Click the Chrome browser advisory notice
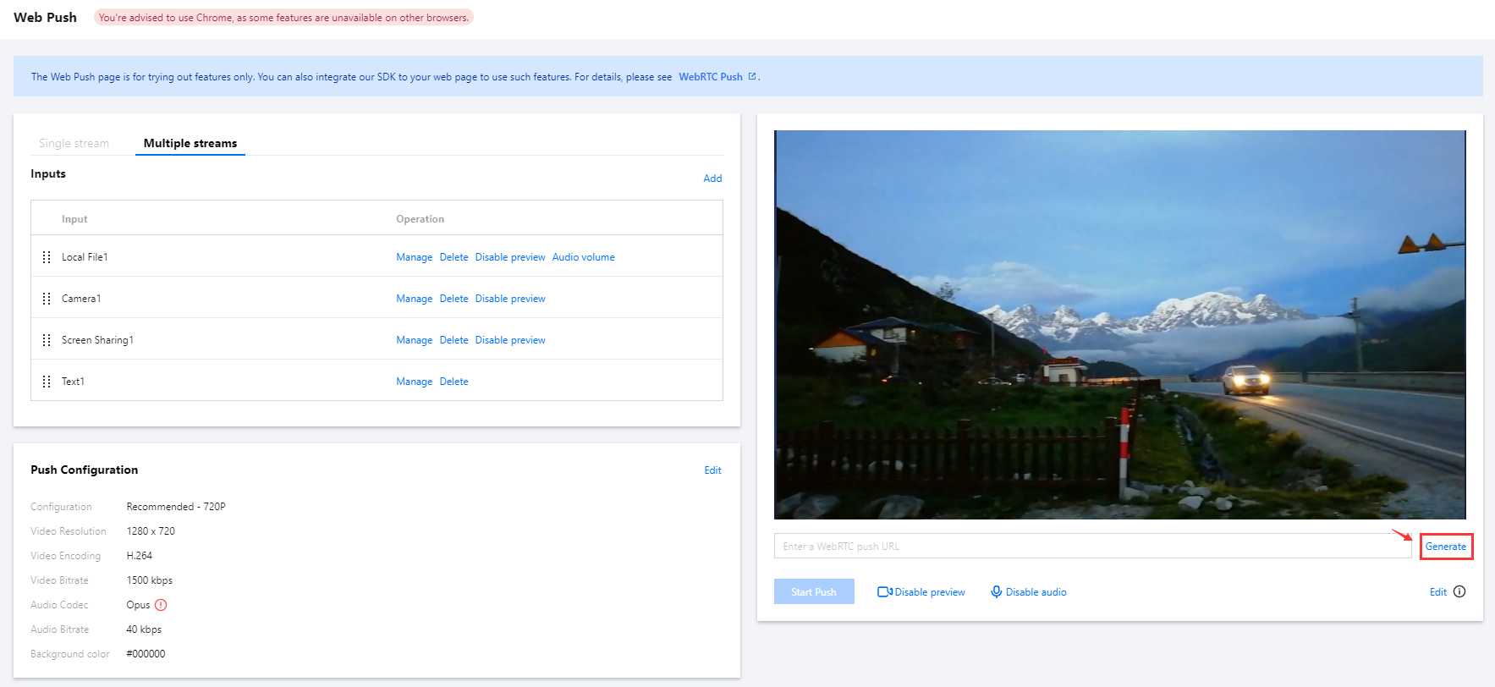The image size is (1495, 687). 283,17
